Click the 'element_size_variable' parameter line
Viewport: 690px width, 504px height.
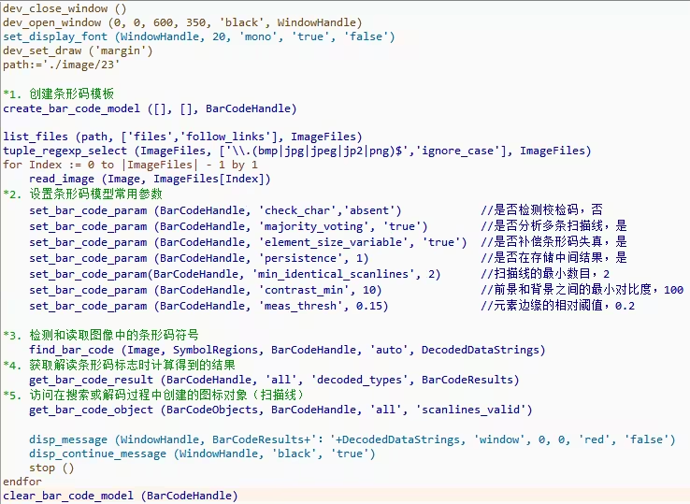click(248, 242)
